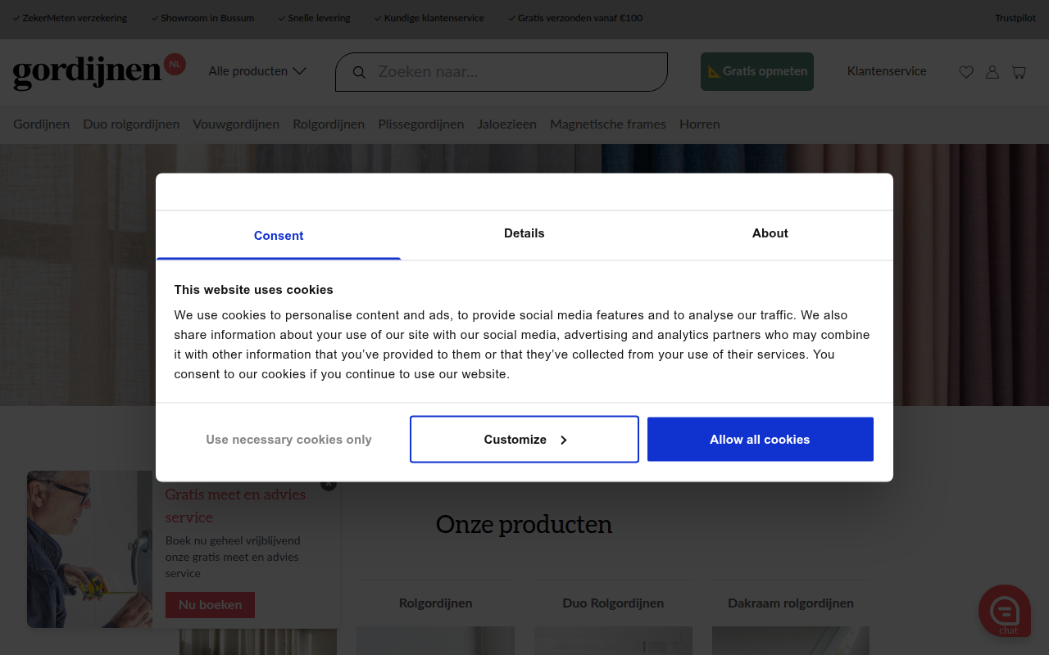Click the Customize chevron arrow
1049x655 pixels.
[x=564, y=440]
